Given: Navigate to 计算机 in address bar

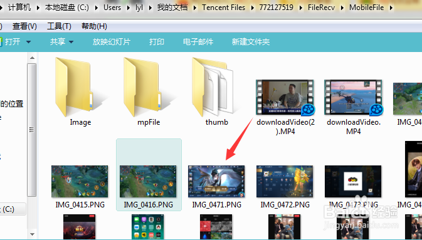Looking at the screenshot, I should [19, 8].
